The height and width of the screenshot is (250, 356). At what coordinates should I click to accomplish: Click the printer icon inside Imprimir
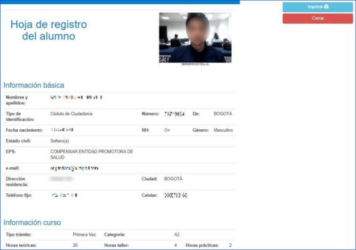(x=326, y=7)
